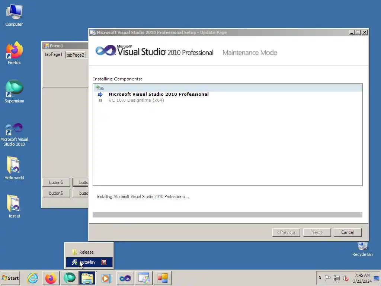Open the clock showing 7:45 AM

pos(362,278)
